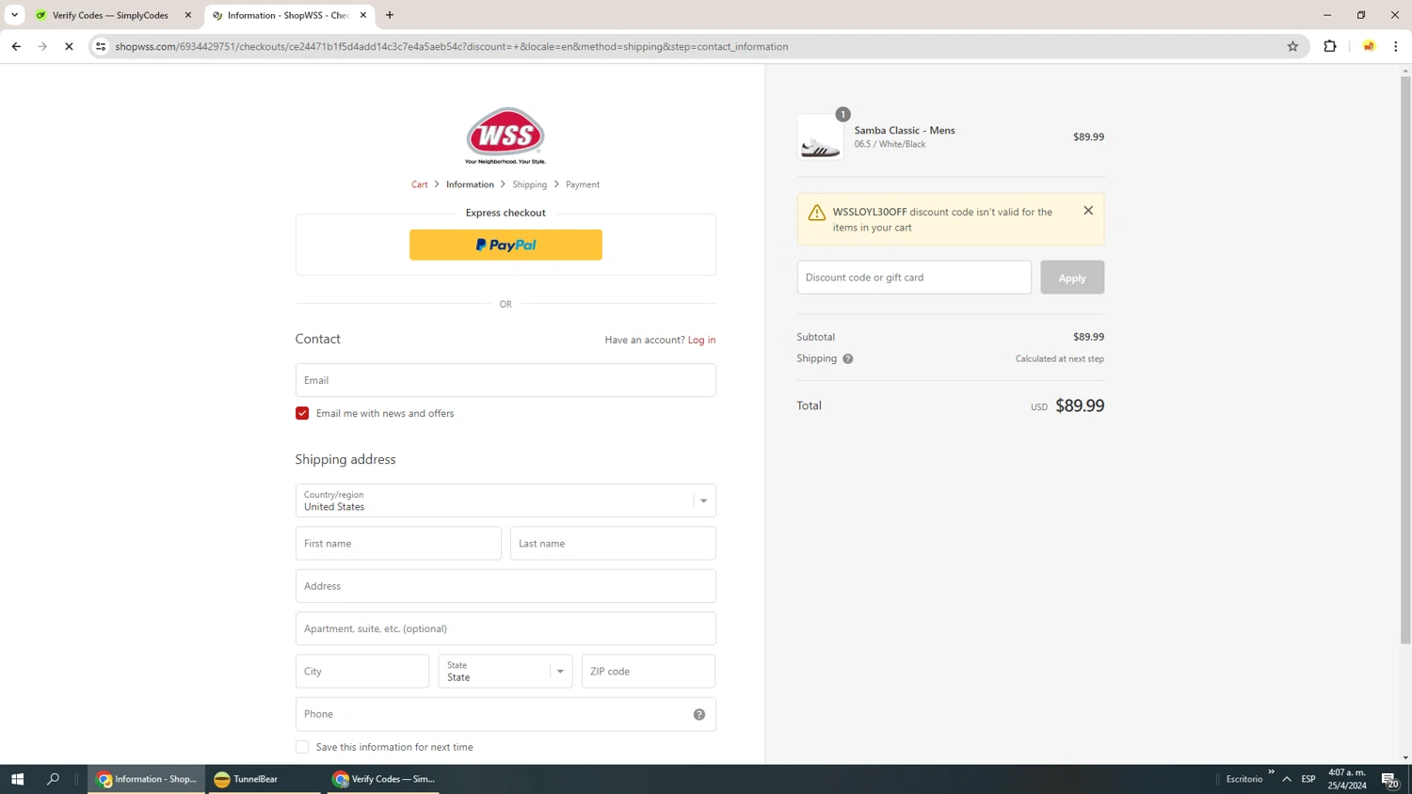The width and height of the screenshot is (1412, 794).
Task: Click the Phone field
Action: (x=505, y=714)
